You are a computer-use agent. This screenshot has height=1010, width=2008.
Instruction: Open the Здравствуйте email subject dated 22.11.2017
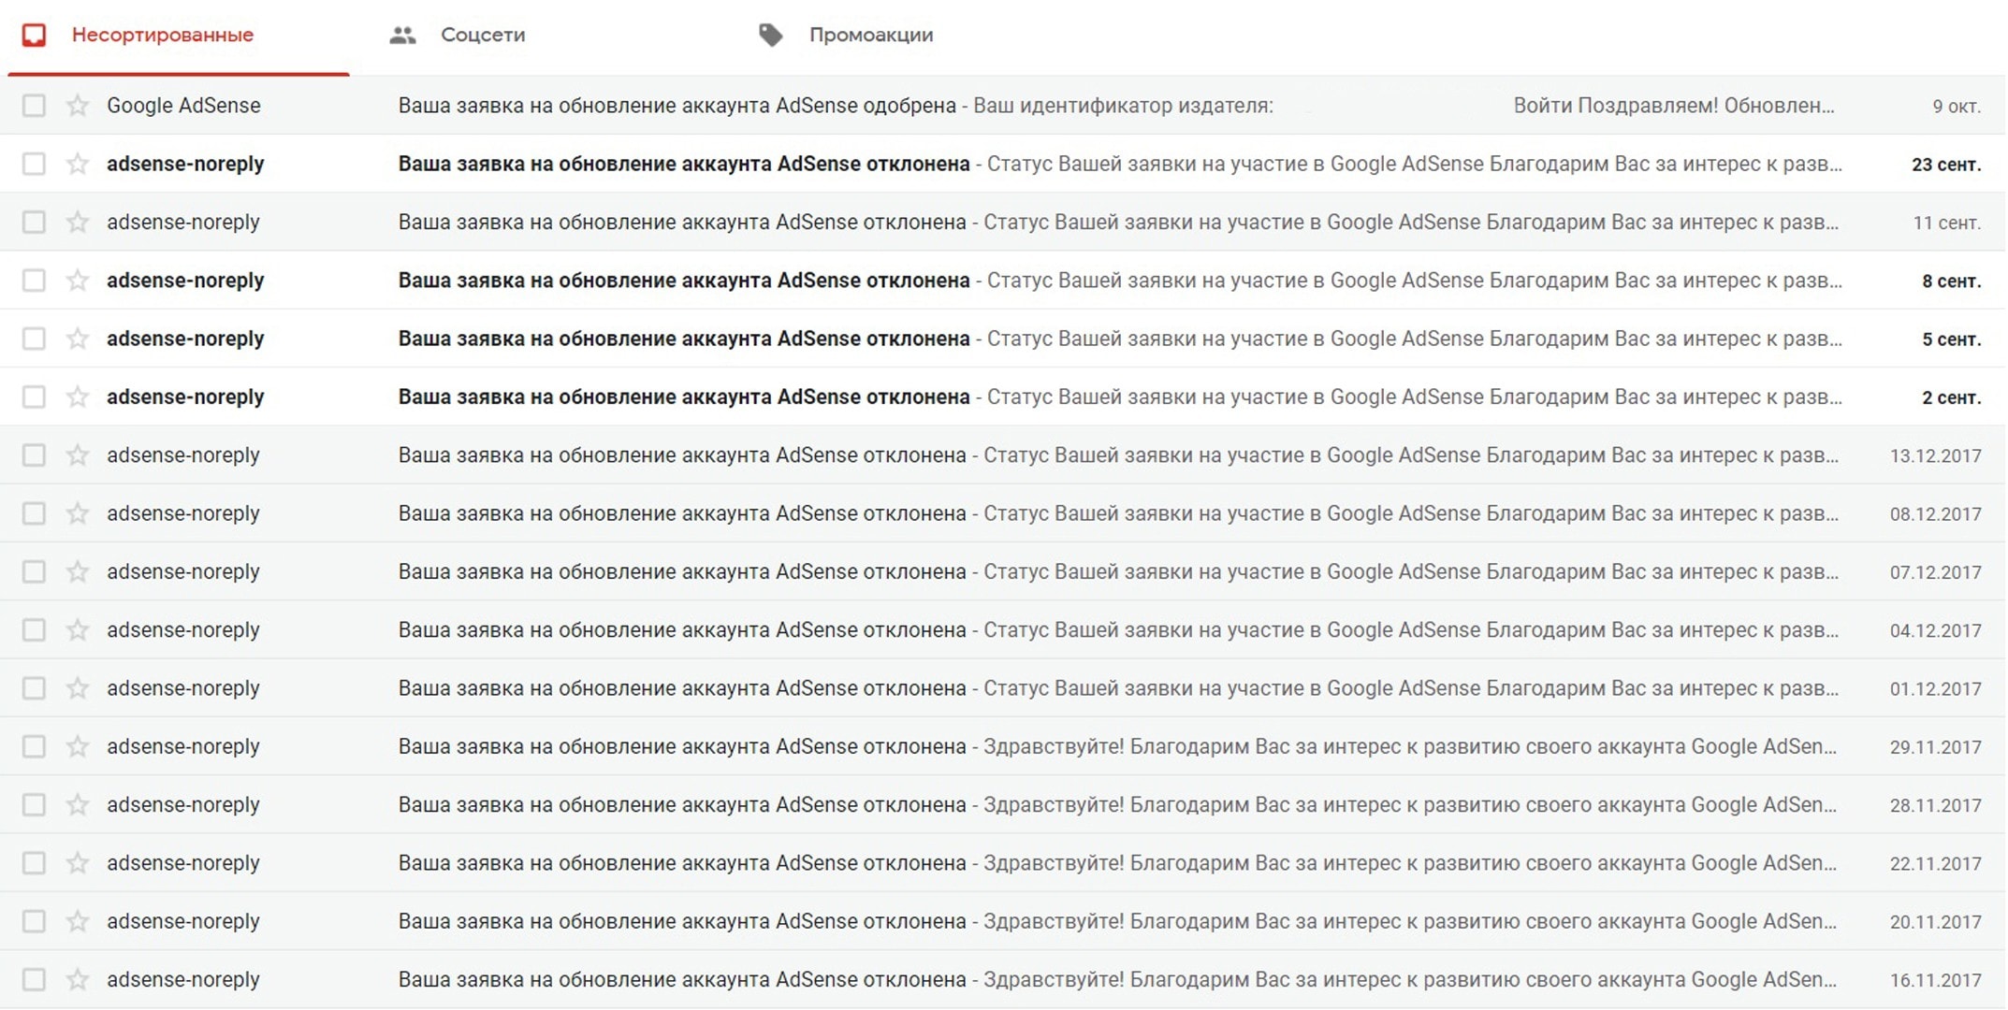click(x=682, y=863)
